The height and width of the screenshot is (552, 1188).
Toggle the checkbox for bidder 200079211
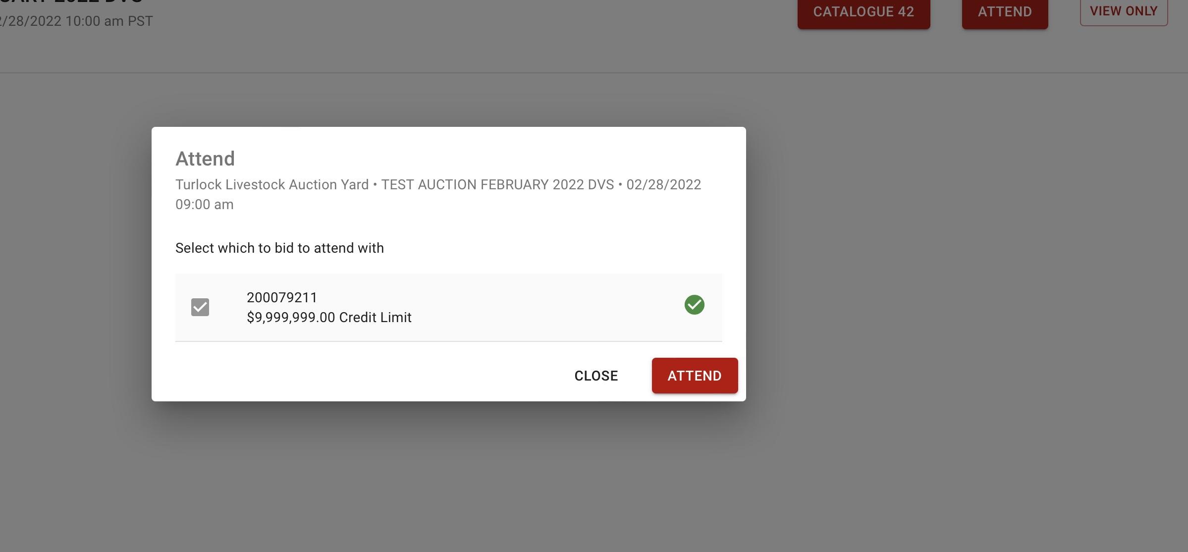(200, 307)
